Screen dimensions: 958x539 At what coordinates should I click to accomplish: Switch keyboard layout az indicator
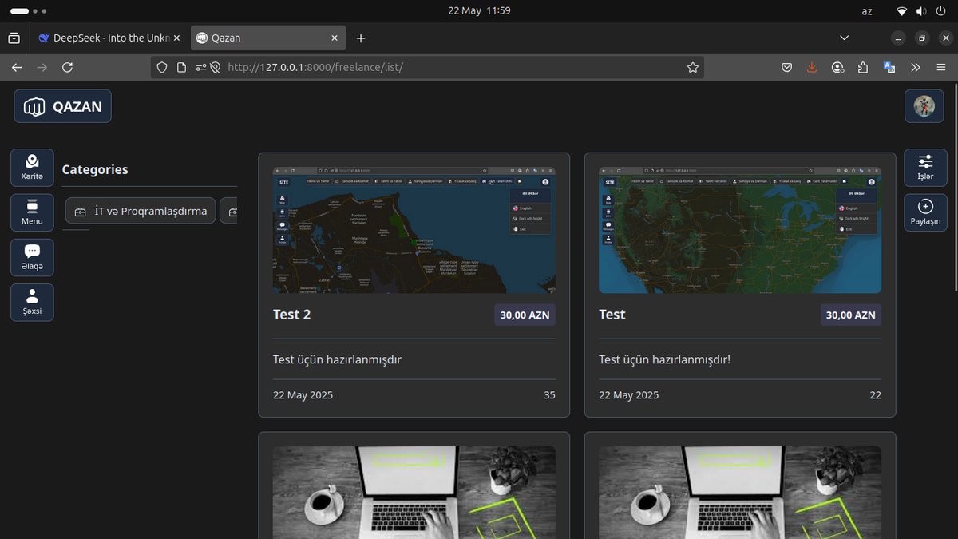click(x=868, y=10)
